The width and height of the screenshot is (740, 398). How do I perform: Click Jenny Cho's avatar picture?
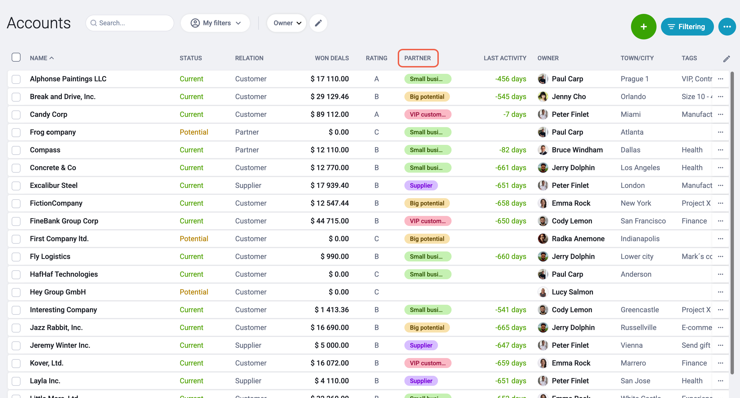point(543,97)
